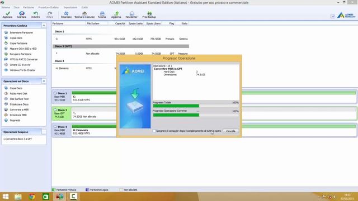Viewport: 358px width, 201px height.
Task: Open the Newsletter toolbar icon
Action: point(131,15)
